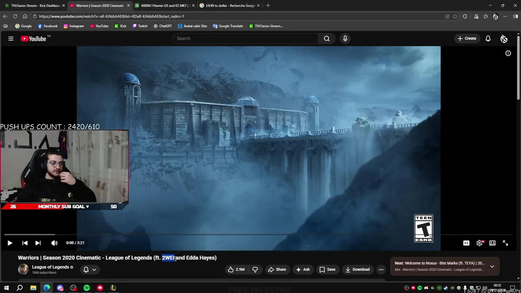Open favorites list toolbar icon
521x293 pixels.
pyautogui.click(x=486, y=16)
